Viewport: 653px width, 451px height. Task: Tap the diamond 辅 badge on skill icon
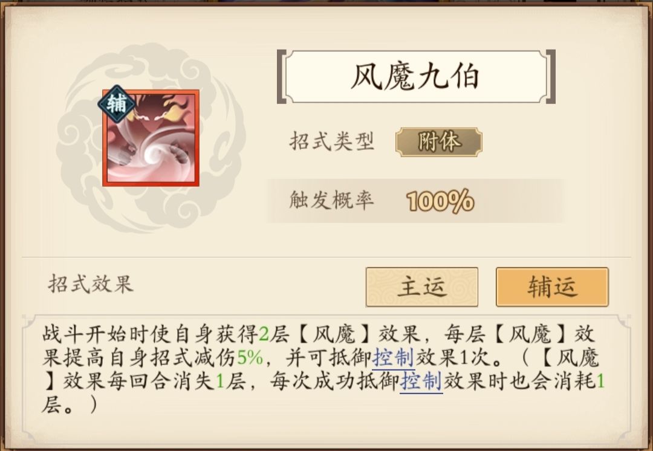click(x=116, y=103)
